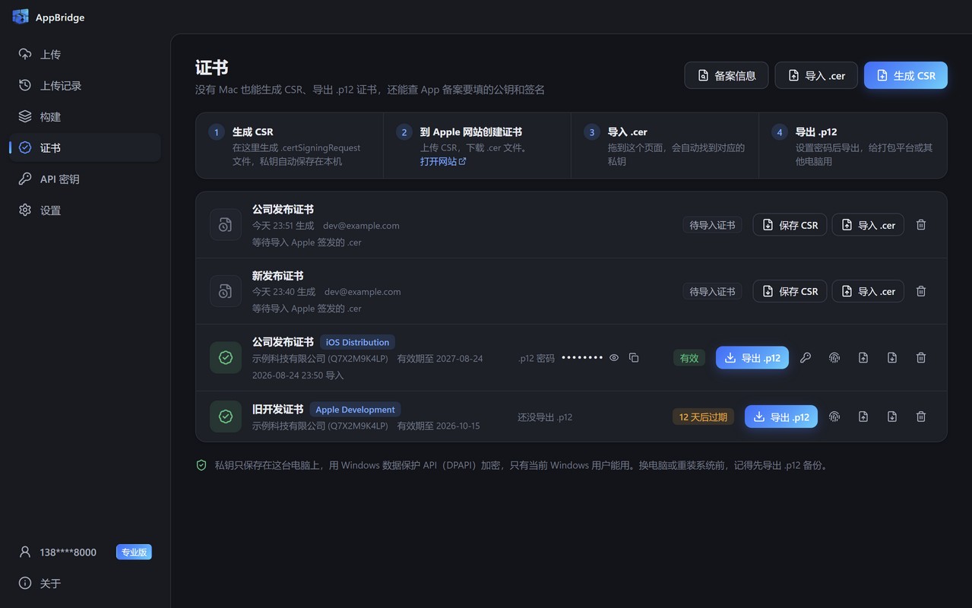The height and width of the screenshot is (608, 972).
Task: Click file-download icon in iOS Distribution row
Action: tap(892, 358)
